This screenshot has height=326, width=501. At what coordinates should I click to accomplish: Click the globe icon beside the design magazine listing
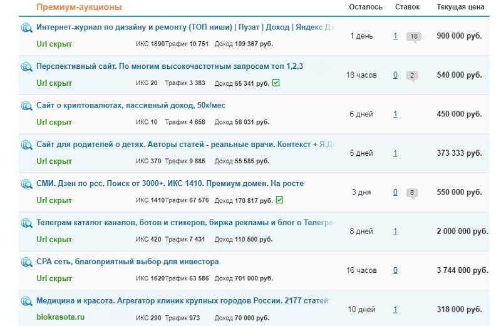pos(26,28)
